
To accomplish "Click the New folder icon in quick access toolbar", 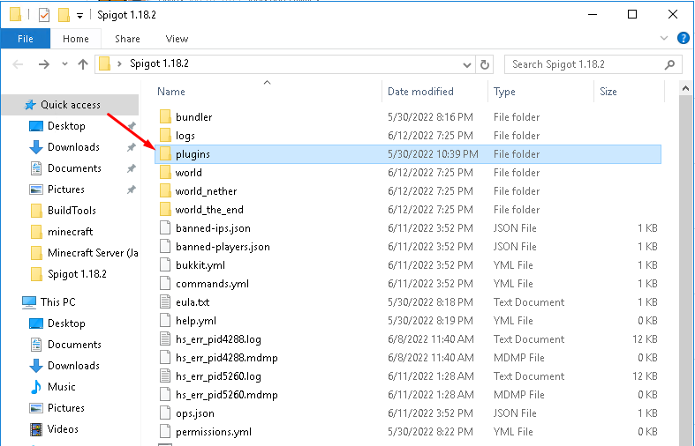I will 64,15.
